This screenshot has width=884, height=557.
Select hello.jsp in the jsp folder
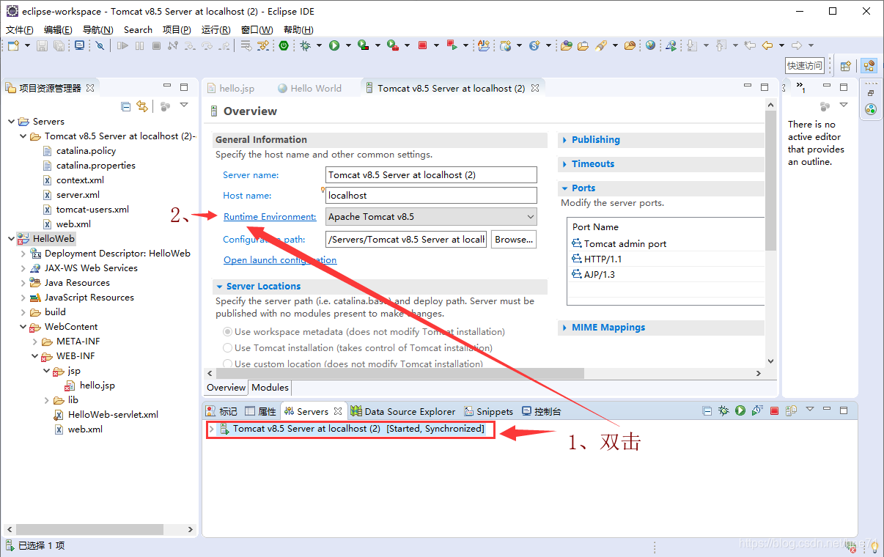point(97,386)
